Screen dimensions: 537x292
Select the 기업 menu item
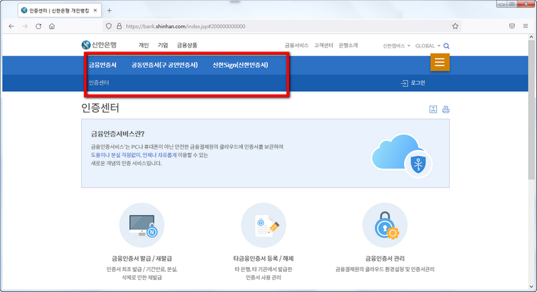click(x=163, y=45)
